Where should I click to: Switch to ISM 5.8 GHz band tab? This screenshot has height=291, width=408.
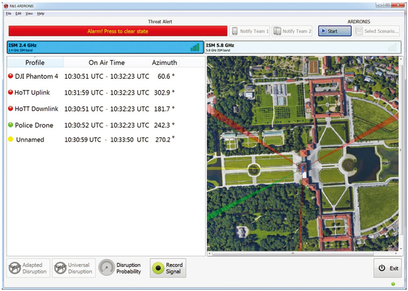tap(303, 47)
